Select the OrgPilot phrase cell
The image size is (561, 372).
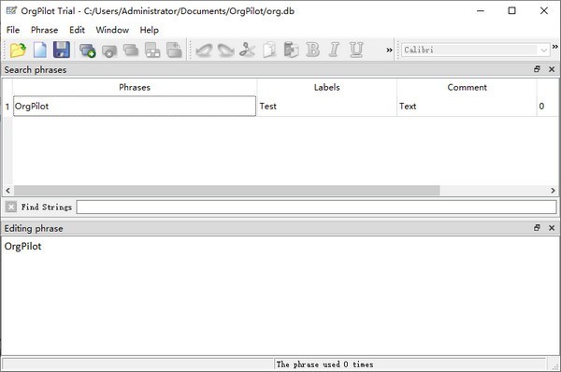[x=135, y=107]
